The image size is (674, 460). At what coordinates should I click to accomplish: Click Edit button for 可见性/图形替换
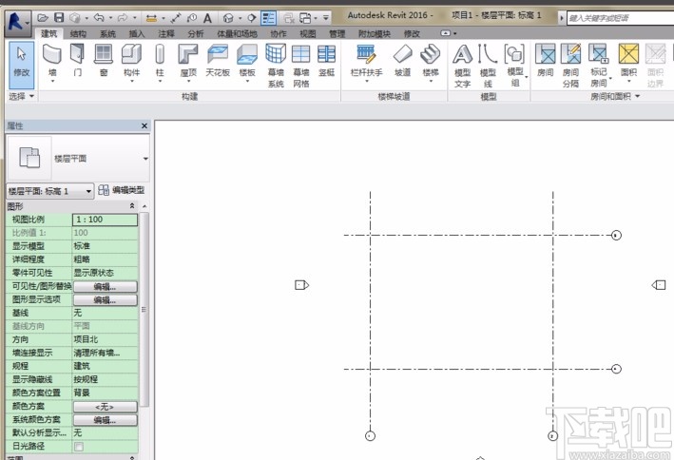(105, 286)
